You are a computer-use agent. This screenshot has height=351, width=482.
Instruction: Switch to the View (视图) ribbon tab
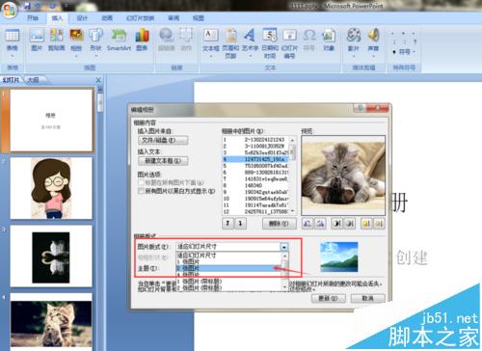click(199, 18)
